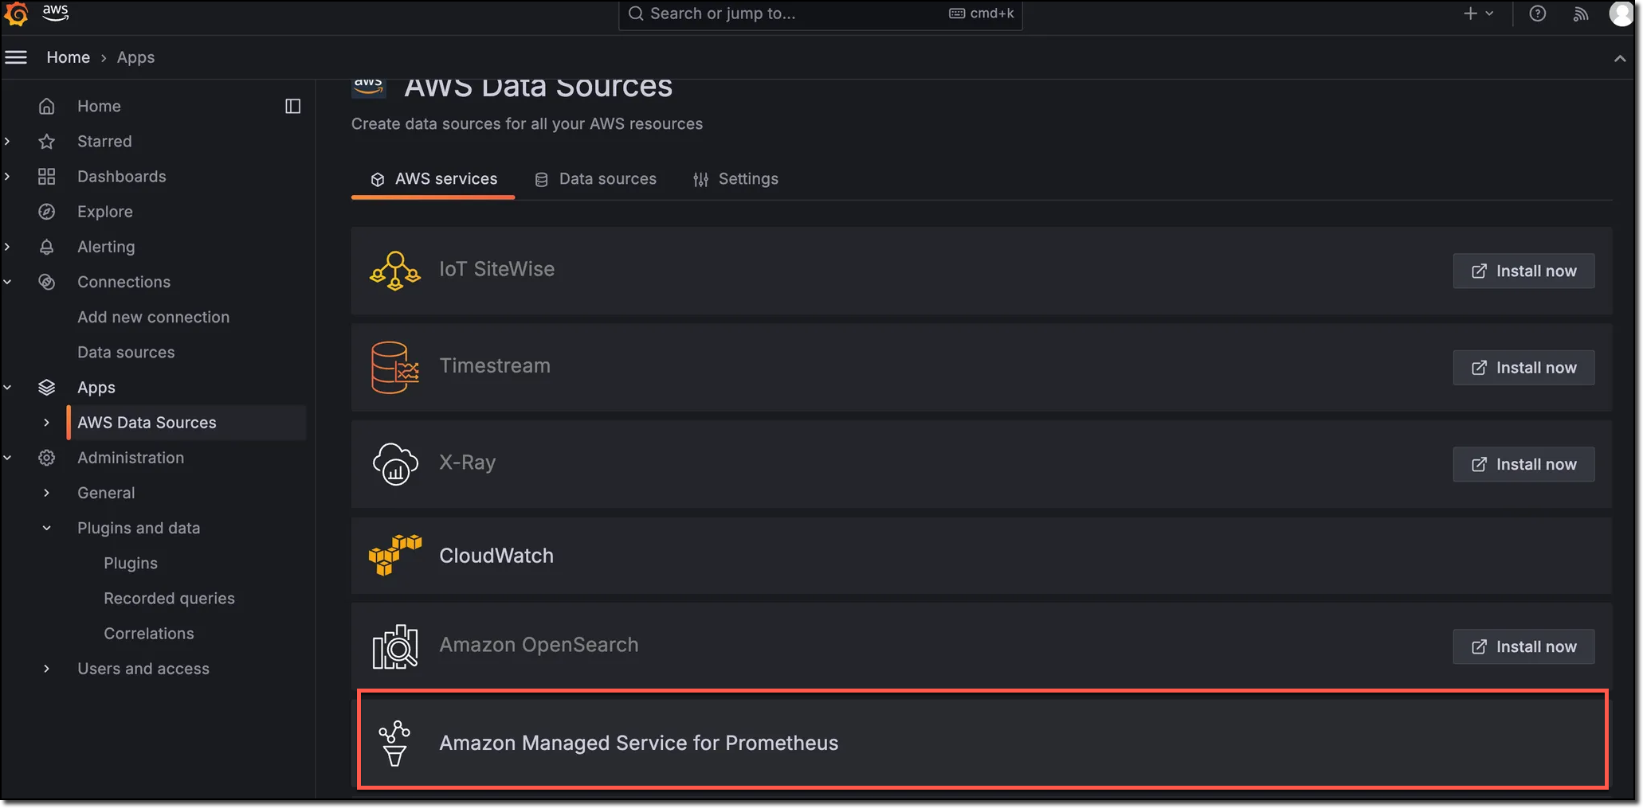Open the help question mark icon

[1537, 14]
